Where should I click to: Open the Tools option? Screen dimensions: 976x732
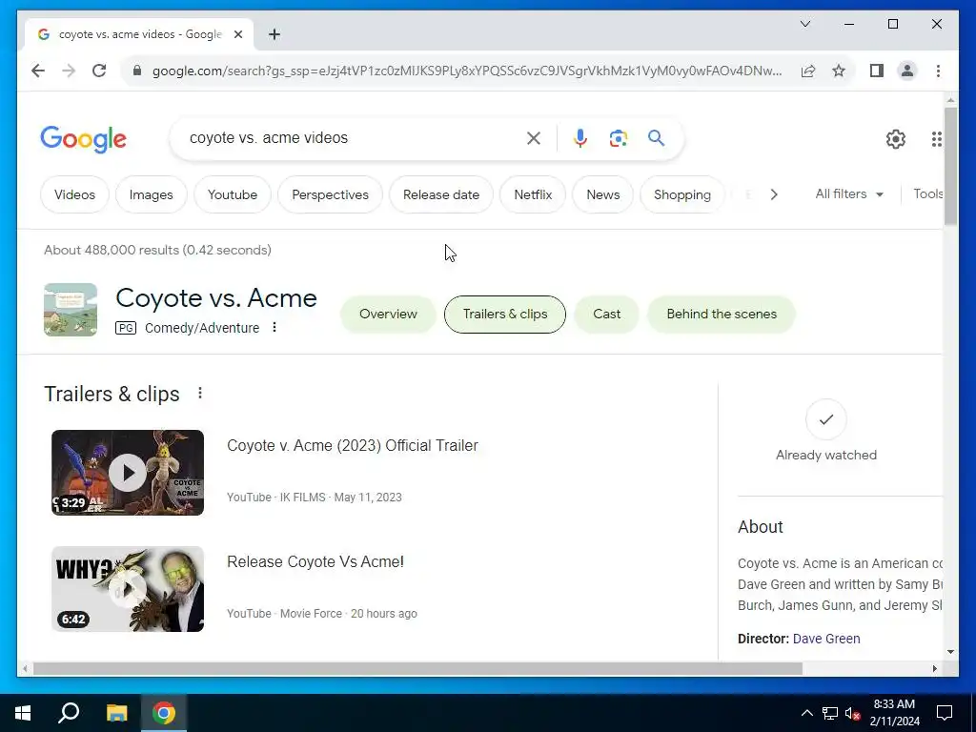coord(927,194)
